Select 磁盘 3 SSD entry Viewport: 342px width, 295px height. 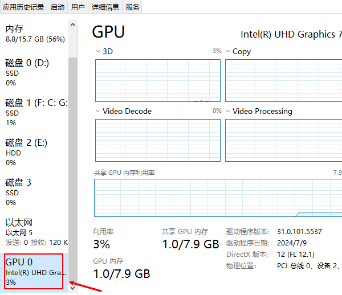point(34,192)
